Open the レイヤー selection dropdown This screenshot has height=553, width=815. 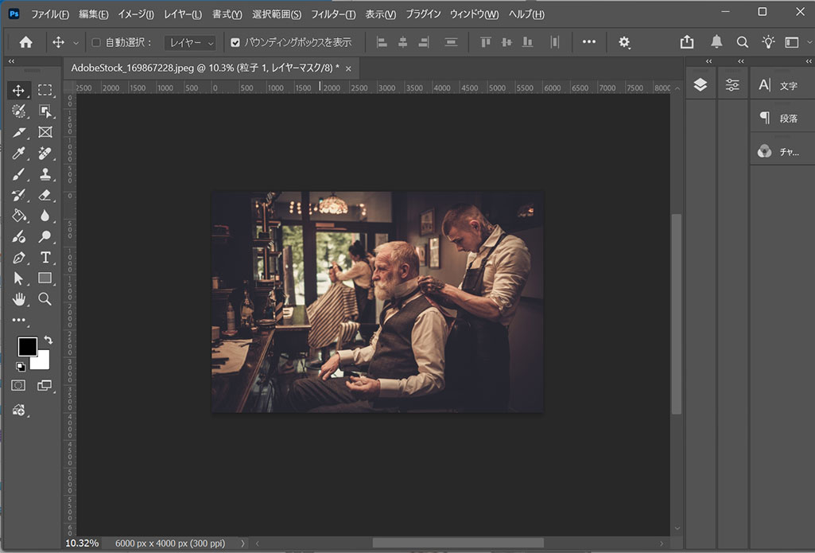click(188, 42)
